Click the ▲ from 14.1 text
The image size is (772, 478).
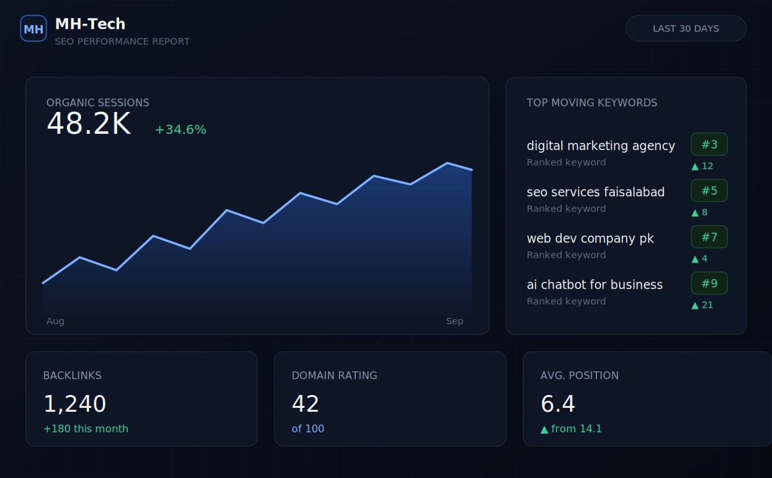[571, 428]
